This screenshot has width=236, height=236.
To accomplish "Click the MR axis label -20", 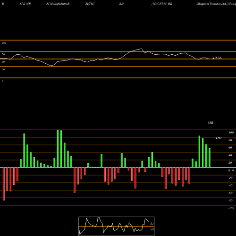I will [230, 178].
